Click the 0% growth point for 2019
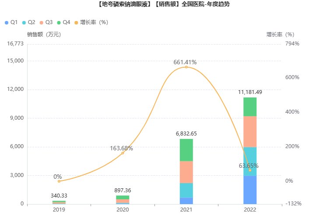Screen dimensions: 309x215 pyautogui.click(x=59, y=181)
